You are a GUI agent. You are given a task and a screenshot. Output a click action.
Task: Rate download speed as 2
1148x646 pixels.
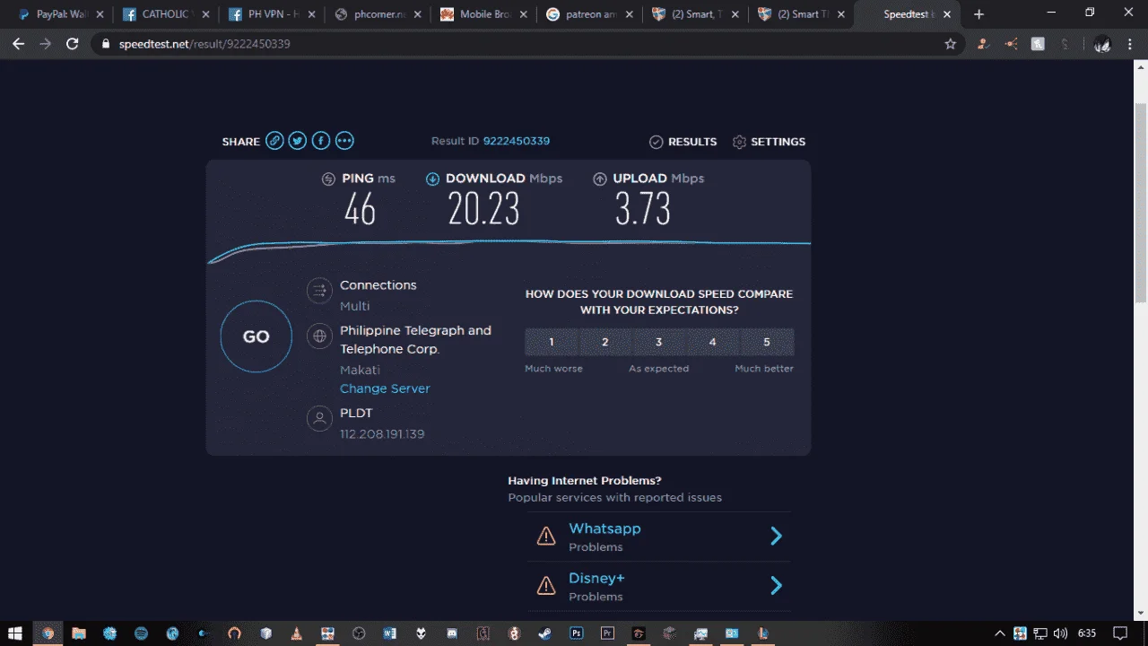[x=605, y=342]
